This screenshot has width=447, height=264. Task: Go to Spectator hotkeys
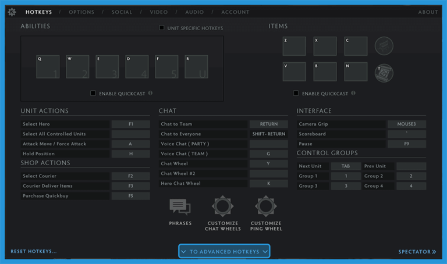tap(417, 251)
